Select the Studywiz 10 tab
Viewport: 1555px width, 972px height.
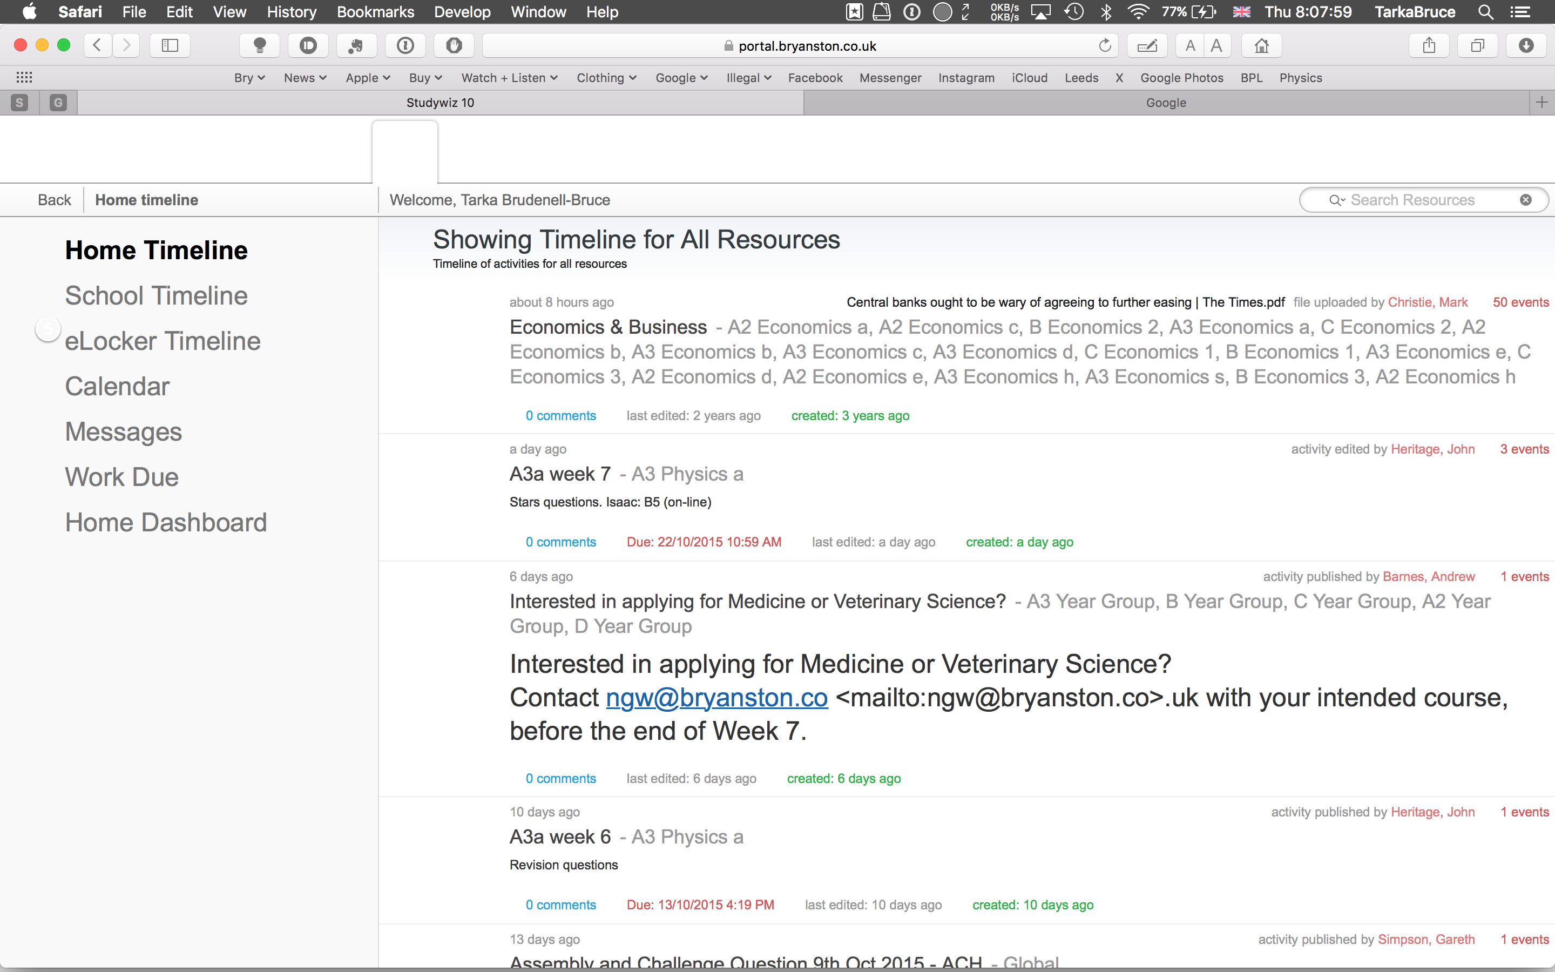440,103
